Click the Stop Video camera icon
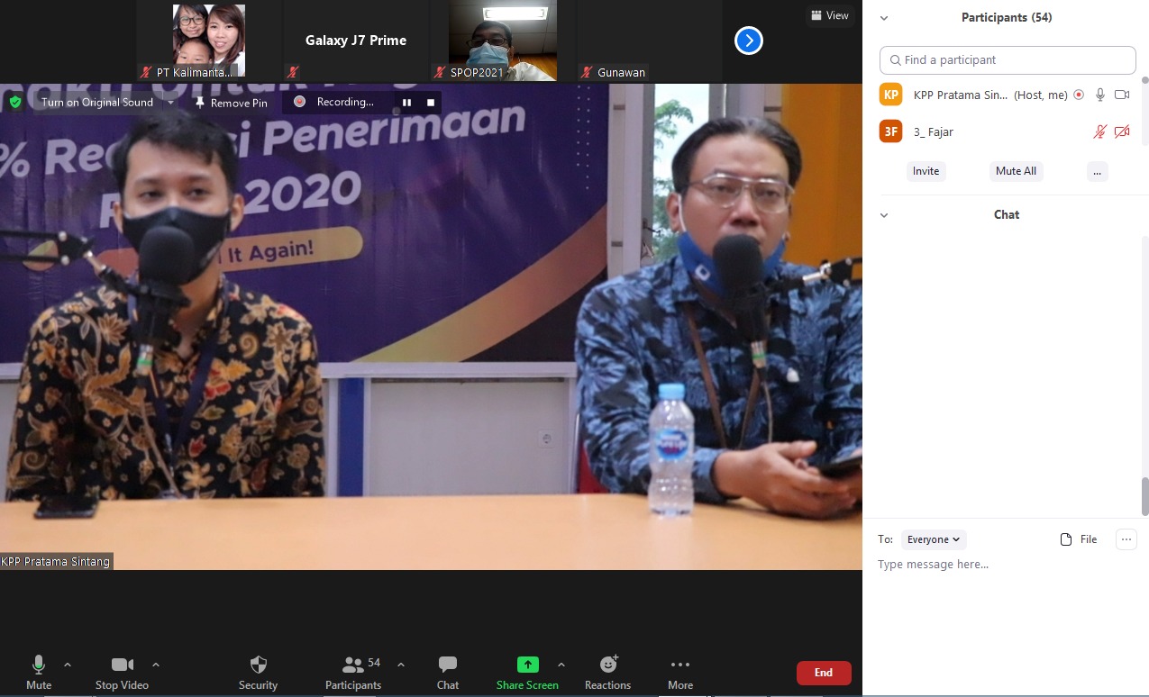Image resolution: width=1149 pixels, height=697 pixels. [x=122, y=665]
